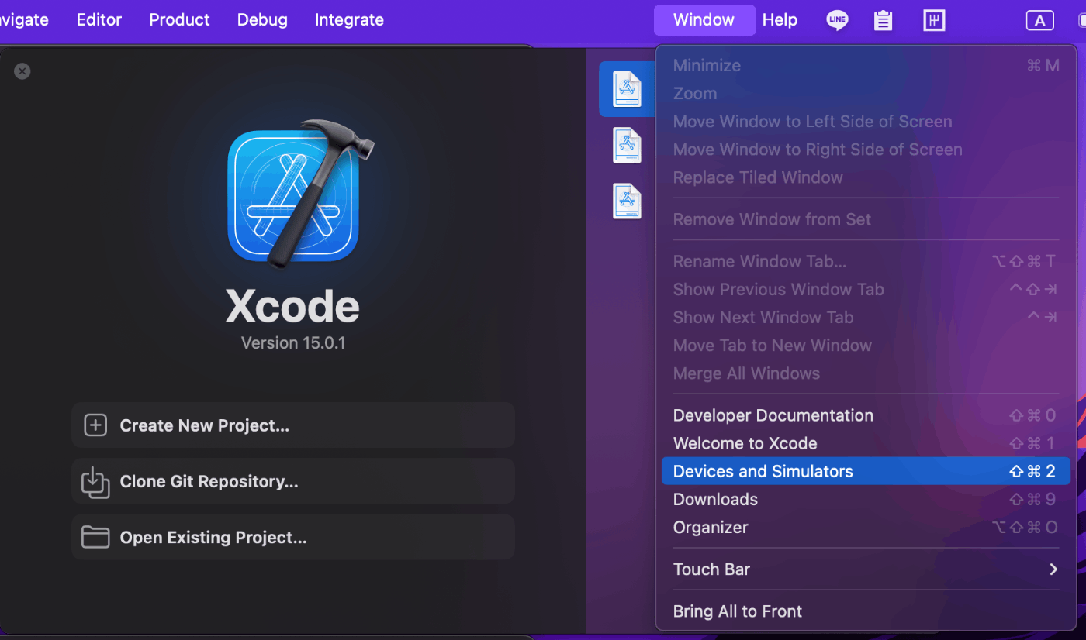Click the grid-like menu bar icon beside clipboard
The image size is (1086, 640).
tap(934, 20)
